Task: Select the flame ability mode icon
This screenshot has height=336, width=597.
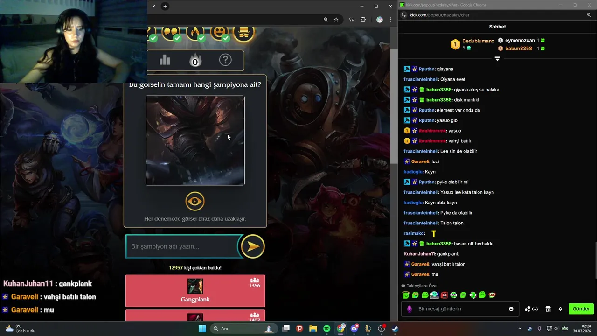Action: (196, 33)
